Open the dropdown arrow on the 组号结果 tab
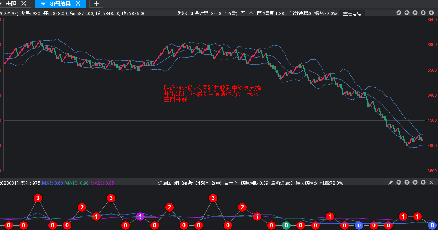The width and height of the screenshot is (438, 230). 43,4
